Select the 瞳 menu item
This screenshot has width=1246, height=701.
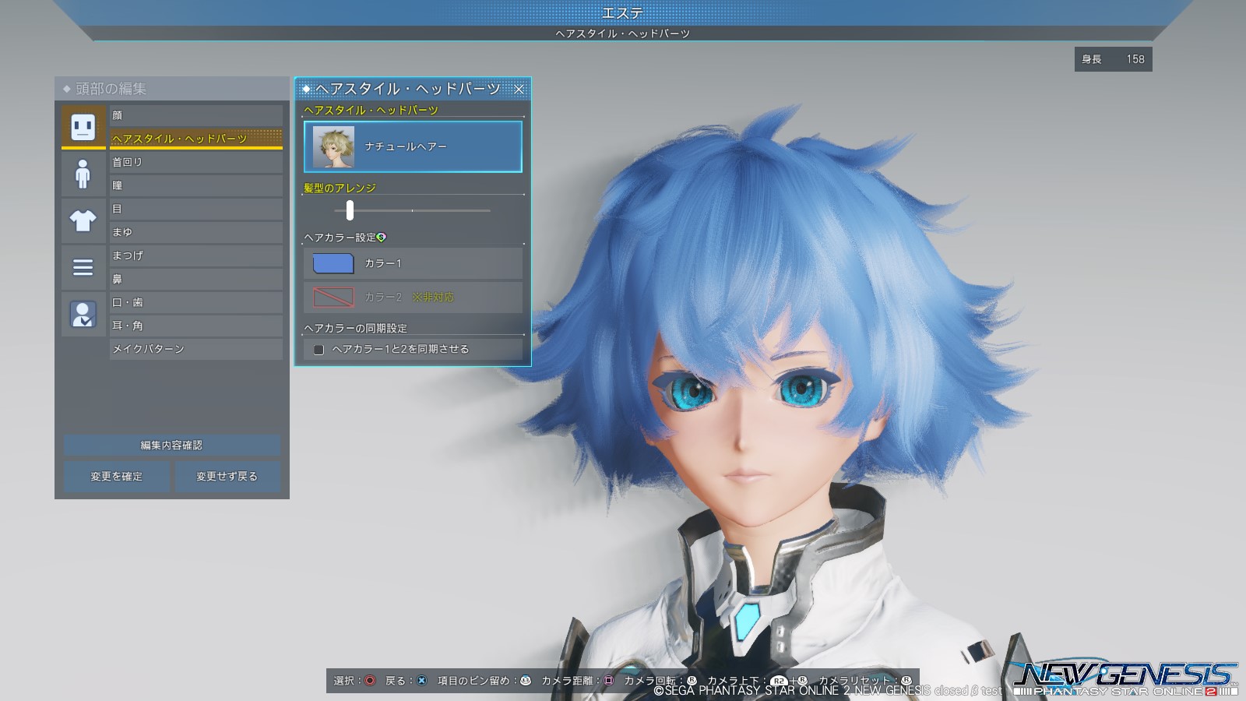coord(196,185)
